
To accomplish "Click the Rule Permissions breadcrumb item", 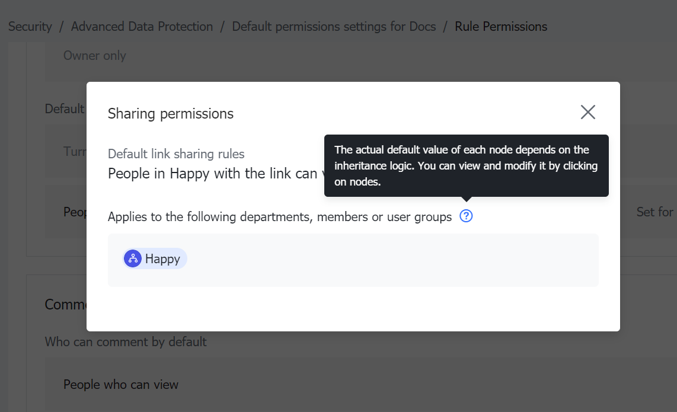I will [501, 26].
